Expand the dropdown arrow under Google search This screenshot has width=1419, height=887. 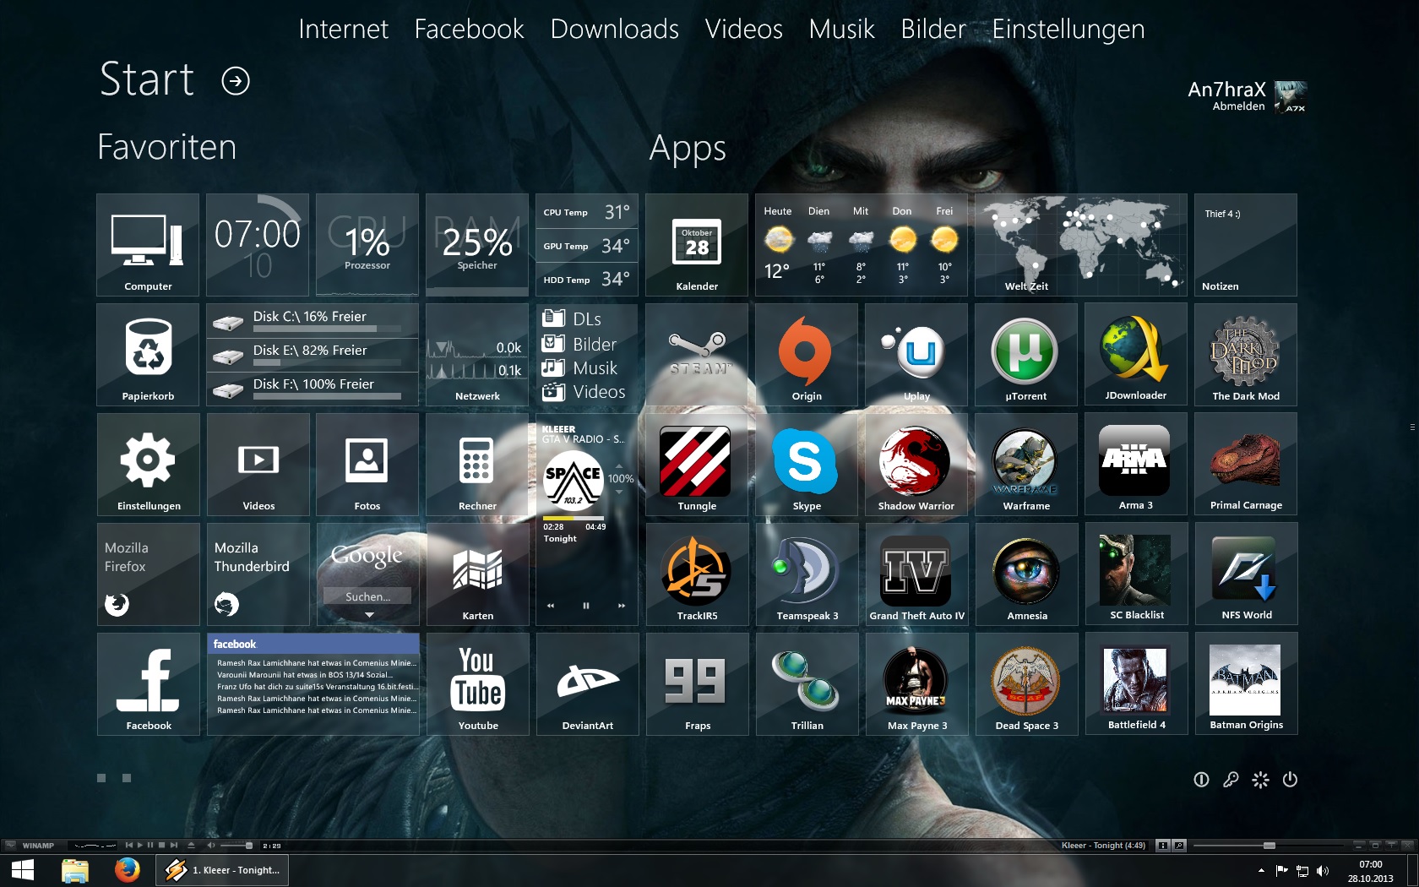click(369, 615)
